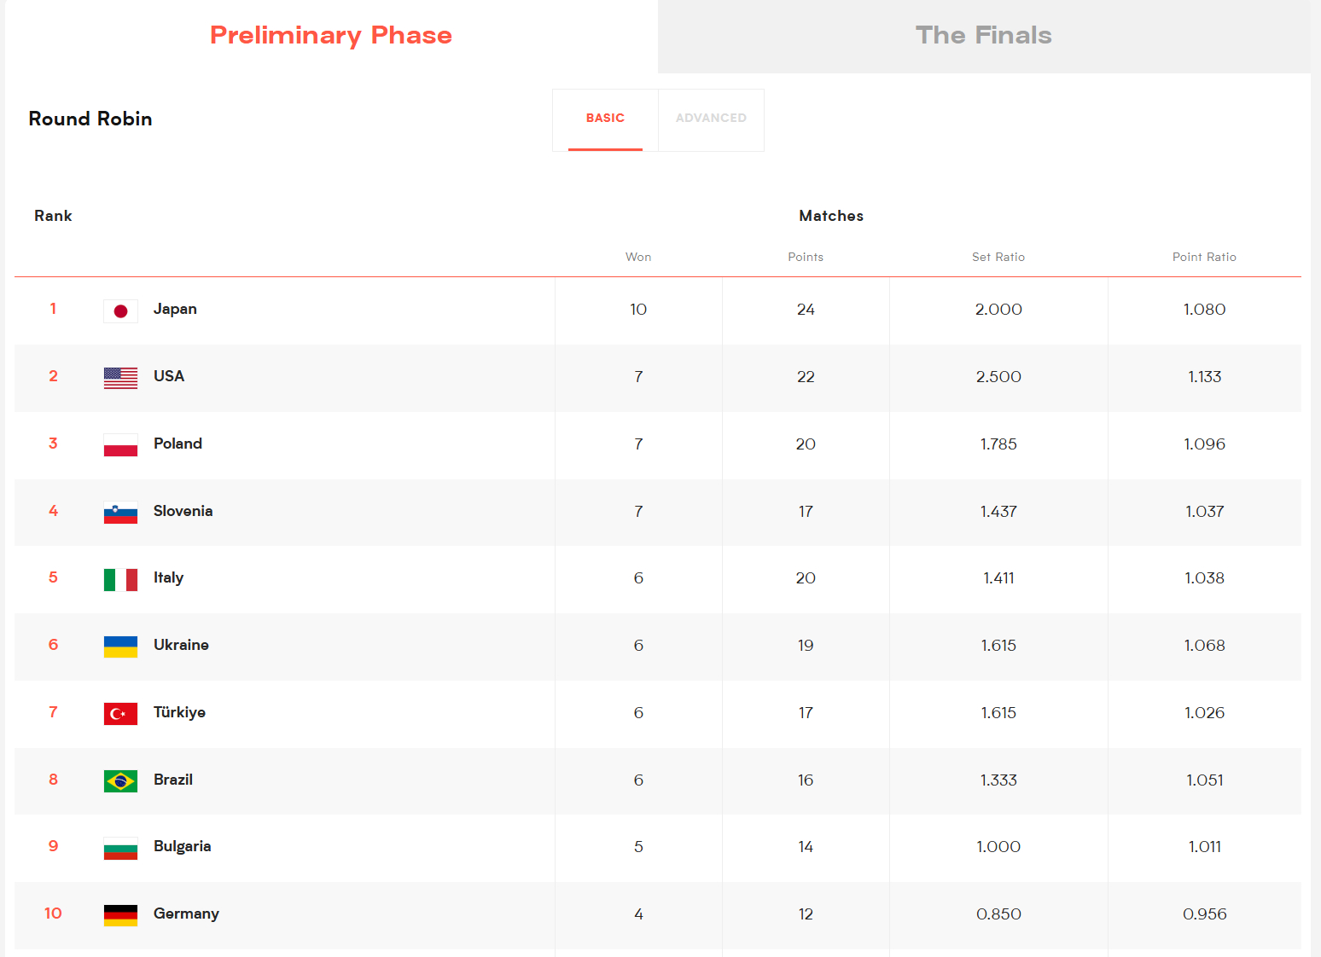The image size is (1321, 957).
Task: Switch to The Finals tab
Action: (x=984, y=36)
